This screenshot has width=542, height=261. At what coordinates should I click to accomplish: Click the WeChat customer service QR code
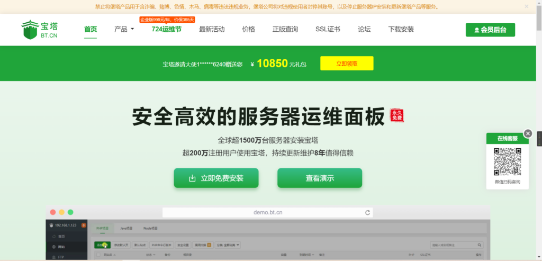click(507, 162)
